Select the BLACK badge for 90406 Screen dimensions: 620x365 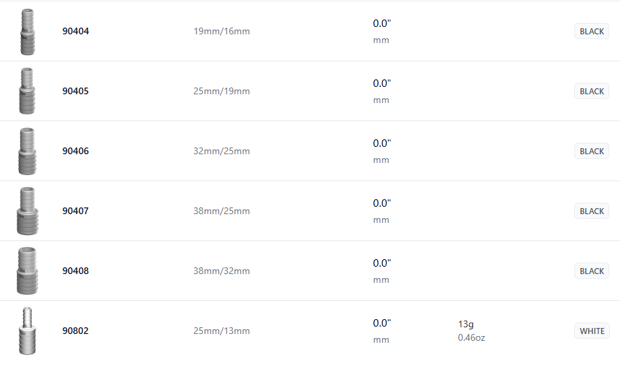point(592,151)
